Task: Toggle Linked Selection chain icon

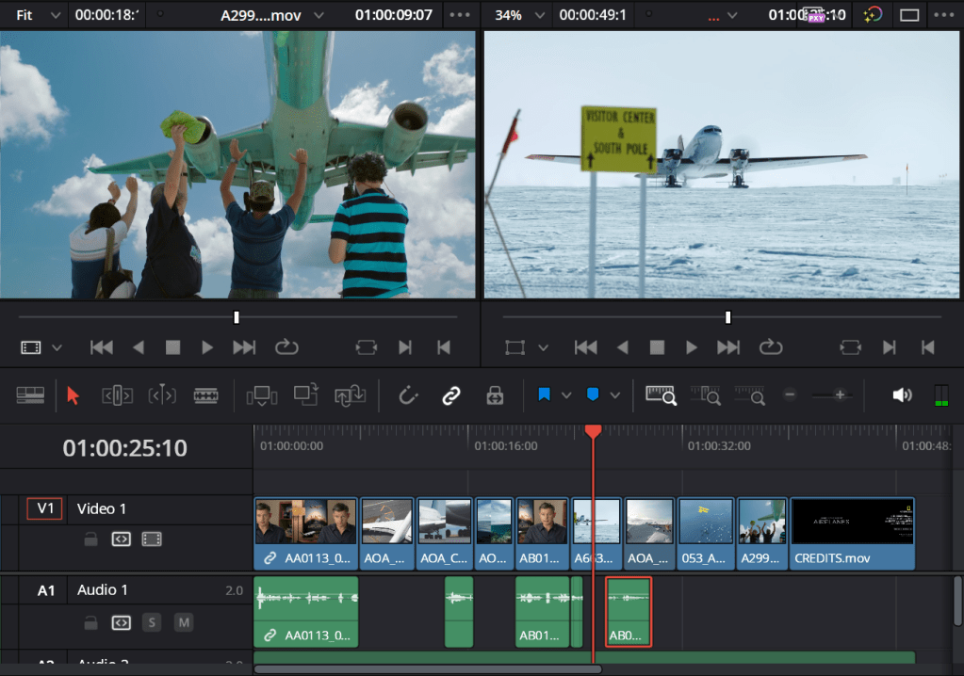Action: point(451,395)
